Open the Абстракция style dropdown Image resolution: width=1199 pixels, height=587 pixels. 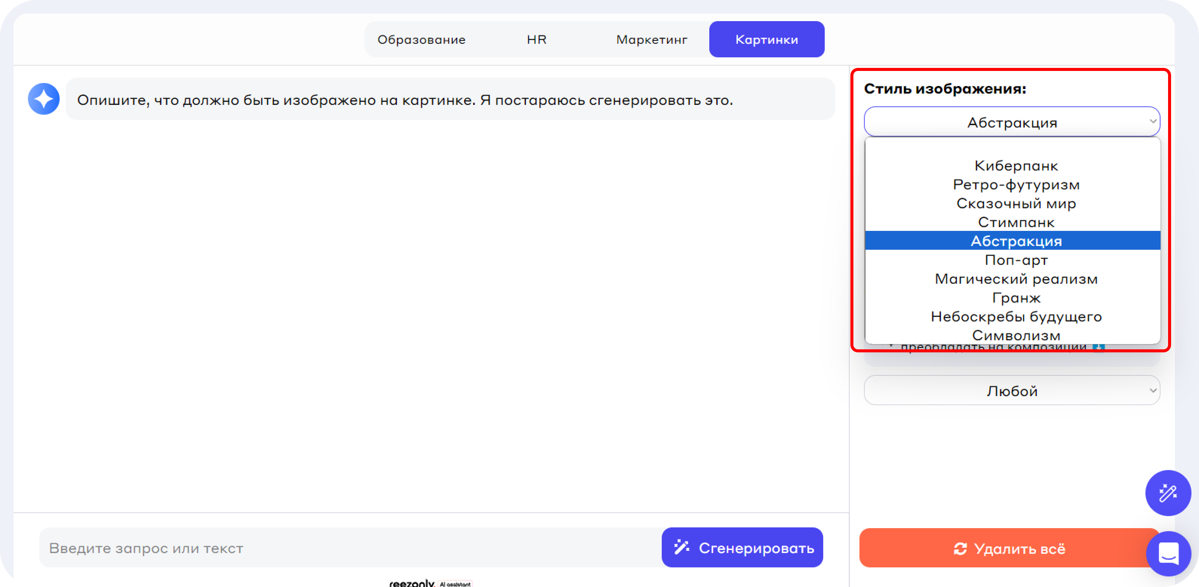pos(1011,122)
